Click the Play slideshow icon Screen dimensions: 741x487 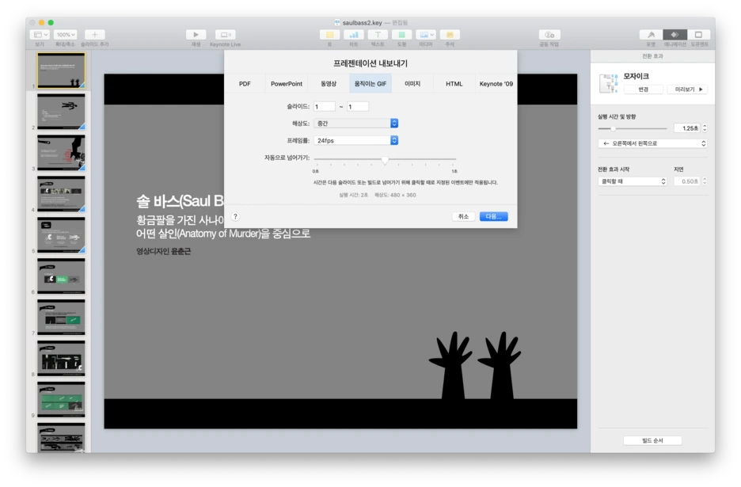pos(196,35)
